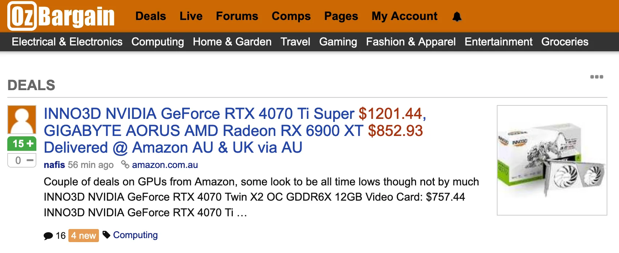
Task: Click the tag icon beside Computing
Action: (106, 235)
